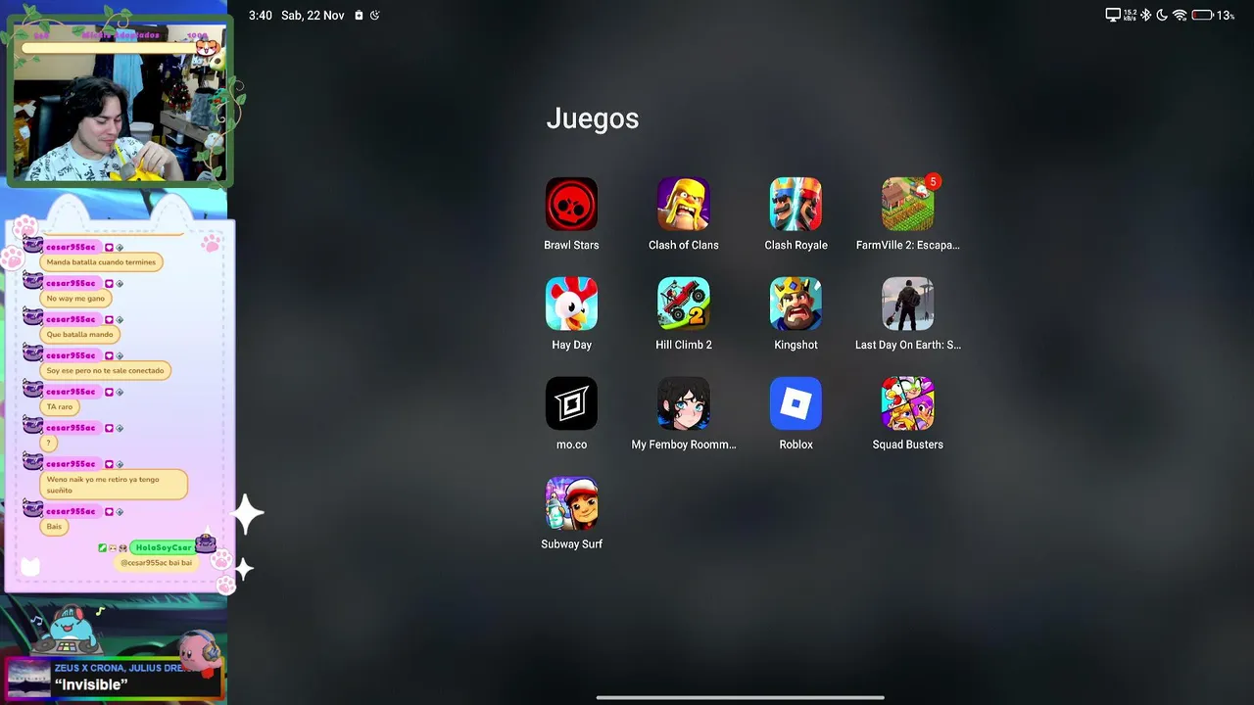Tap the Wi-Fi status icon
The height and width of the screenshot is (705, 1254).
[1180, 15]
